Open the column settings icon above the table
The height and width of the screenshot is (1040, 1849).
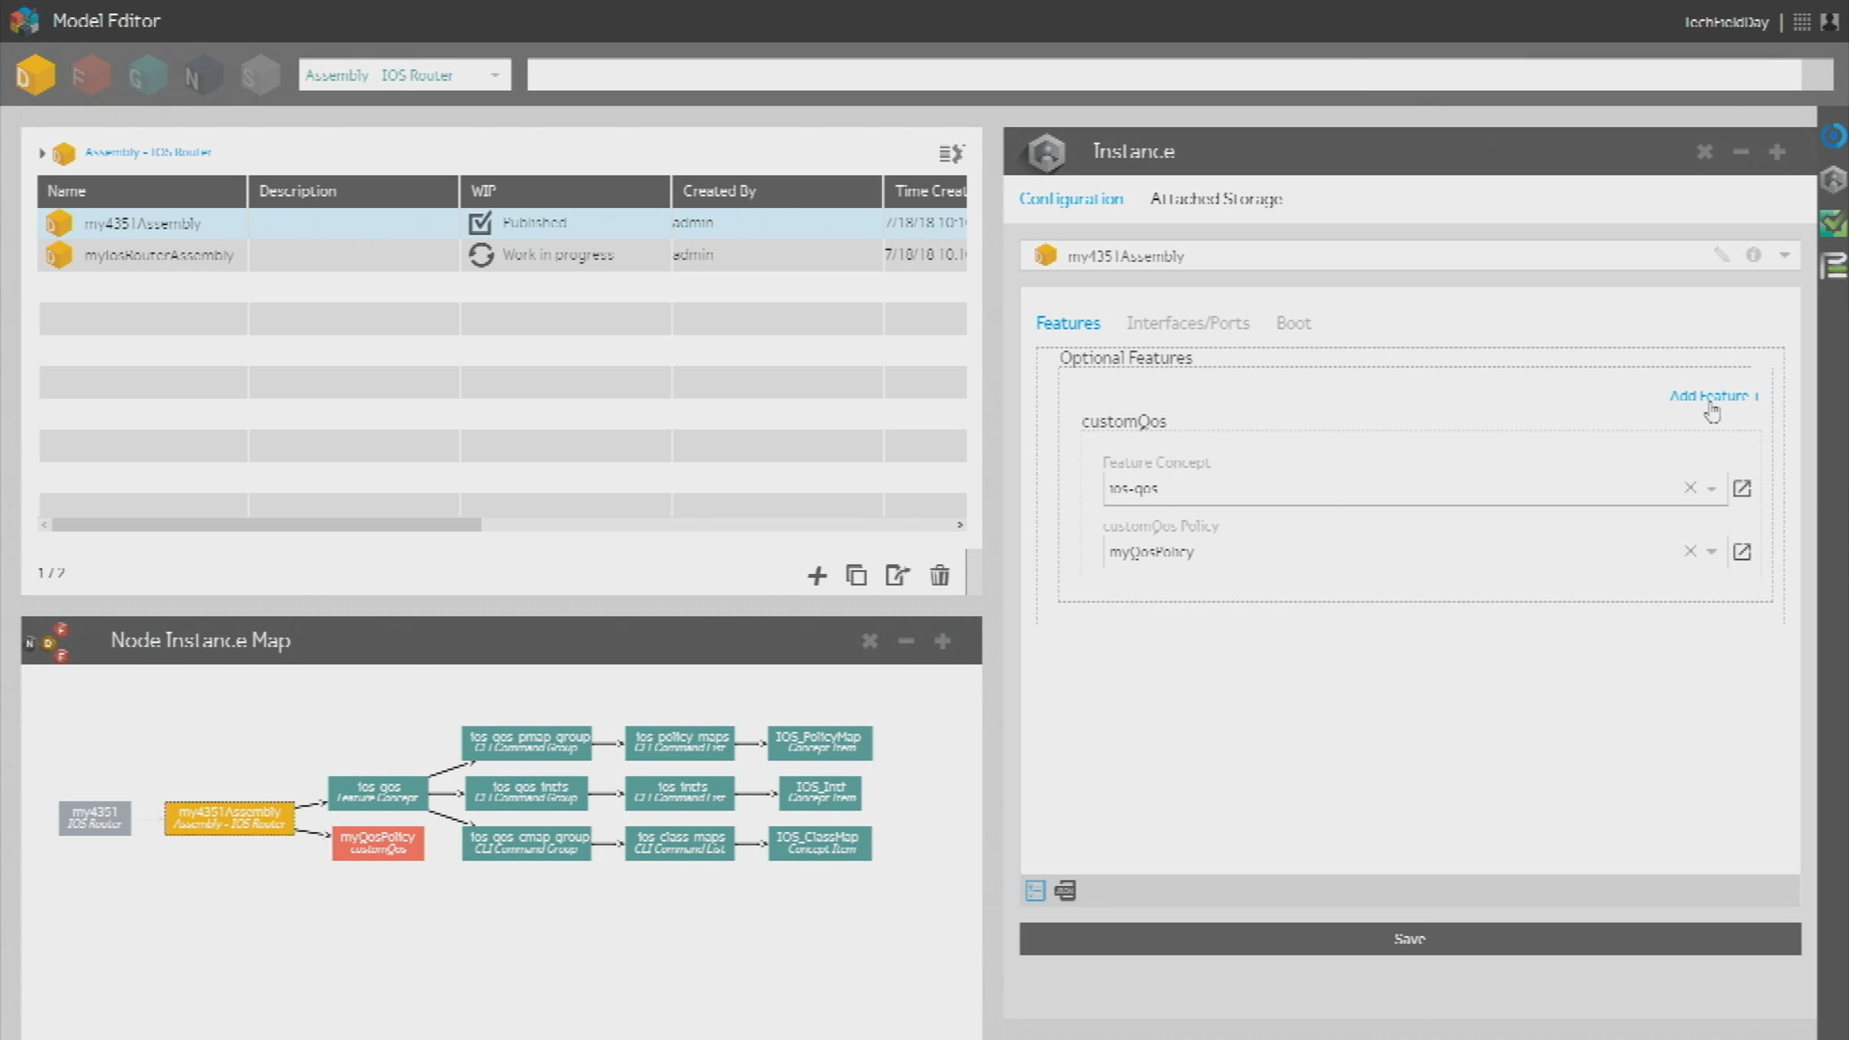click(951, 153)
